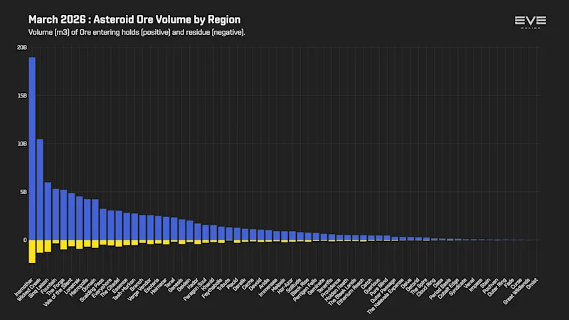Click the "Tash-Murkon" axis label
The height and width of the screenshot is (320, 569).
(124, 289)
